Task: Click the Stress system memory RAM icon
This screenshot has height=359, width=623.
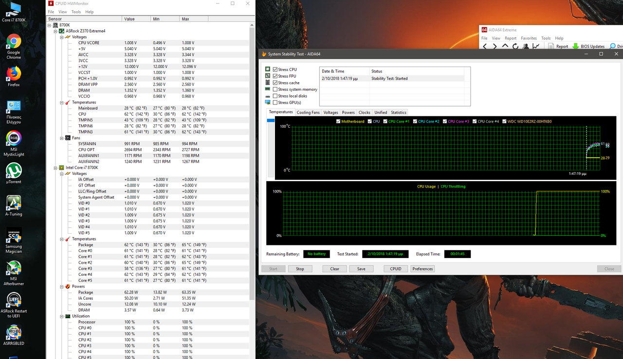Action: 268,89
